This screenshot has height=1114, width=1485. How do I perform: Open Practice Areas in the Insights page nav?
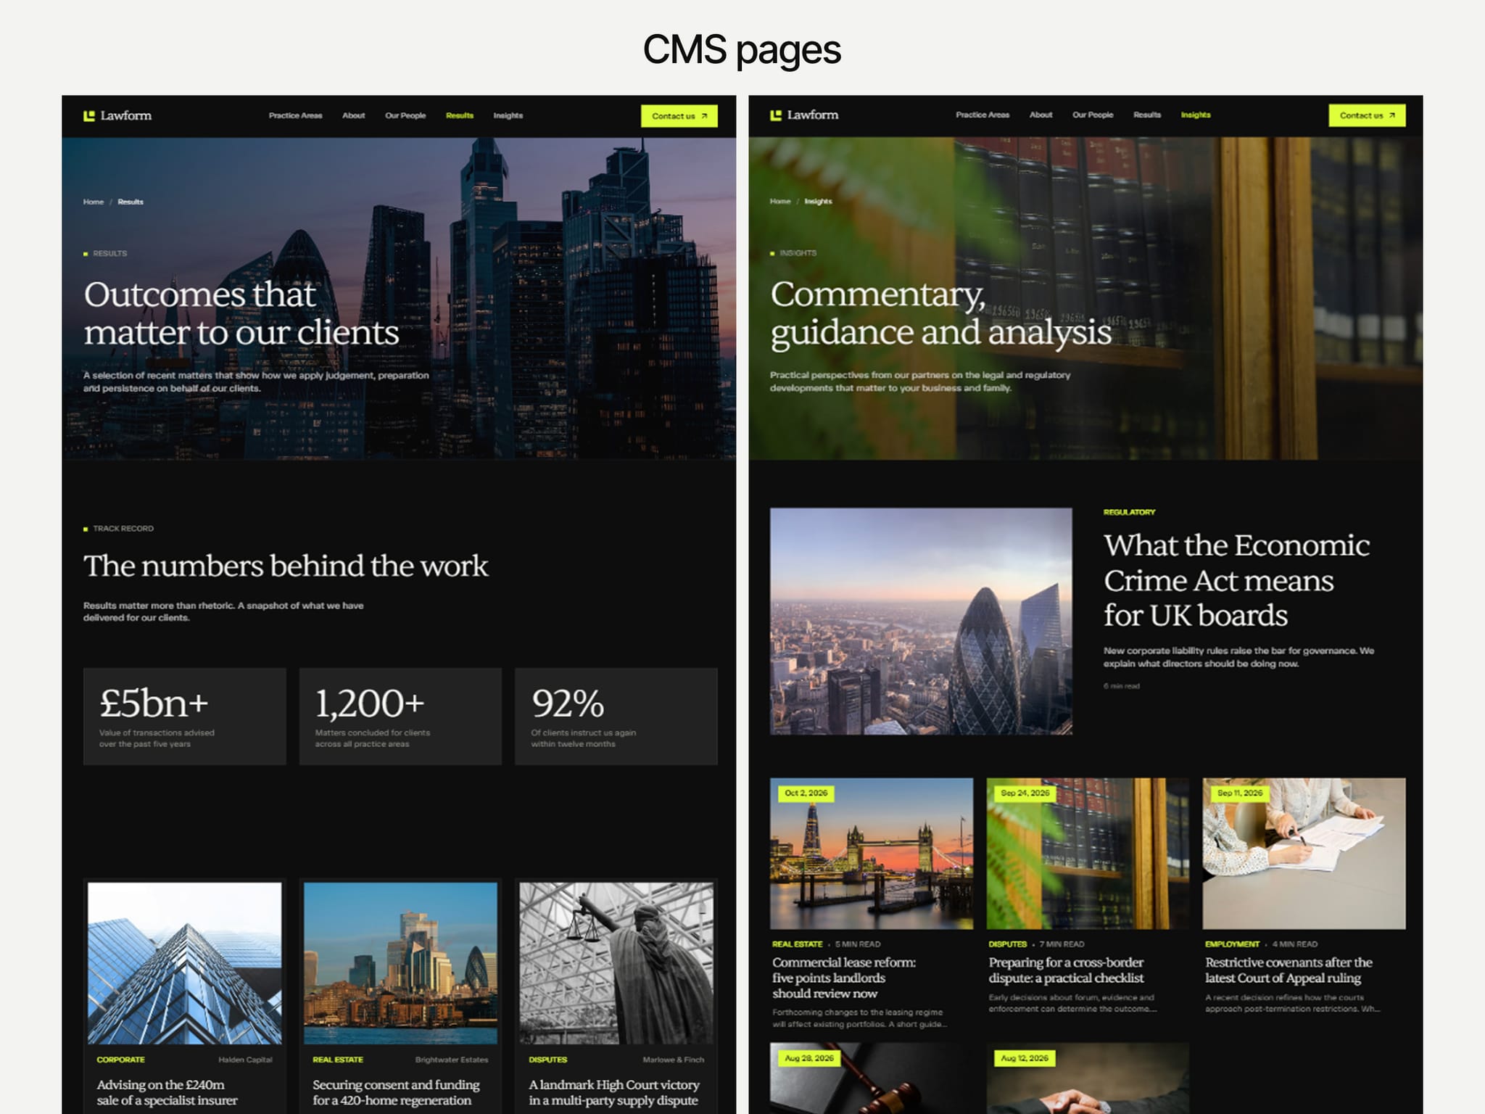tap(983, 115)
